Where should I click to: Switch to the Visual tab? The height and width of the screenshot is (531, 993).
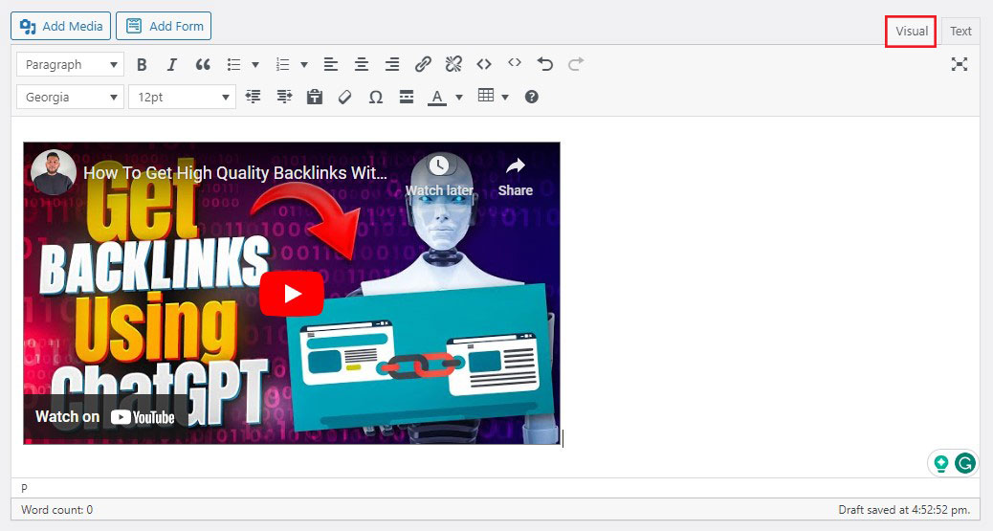pos(912,31)
